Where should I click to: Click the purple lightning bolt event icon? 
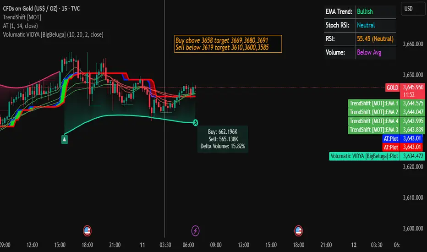[195, 231]
